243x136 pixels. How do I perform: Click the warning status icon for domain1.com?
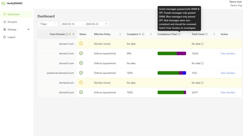(81, 44)
